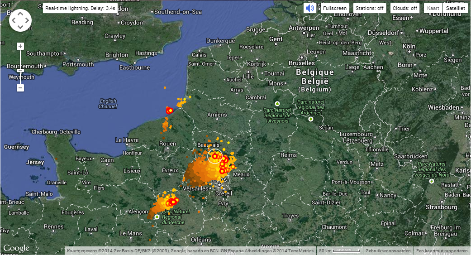Click the Antwerpen city label
Screen dimensions: 471x255
[x=304, y=28]
